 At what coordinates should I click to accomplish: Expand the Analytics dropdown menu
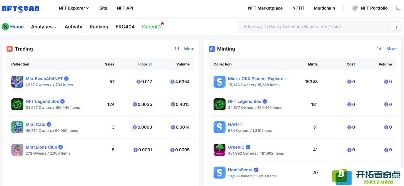click(44, 27)
